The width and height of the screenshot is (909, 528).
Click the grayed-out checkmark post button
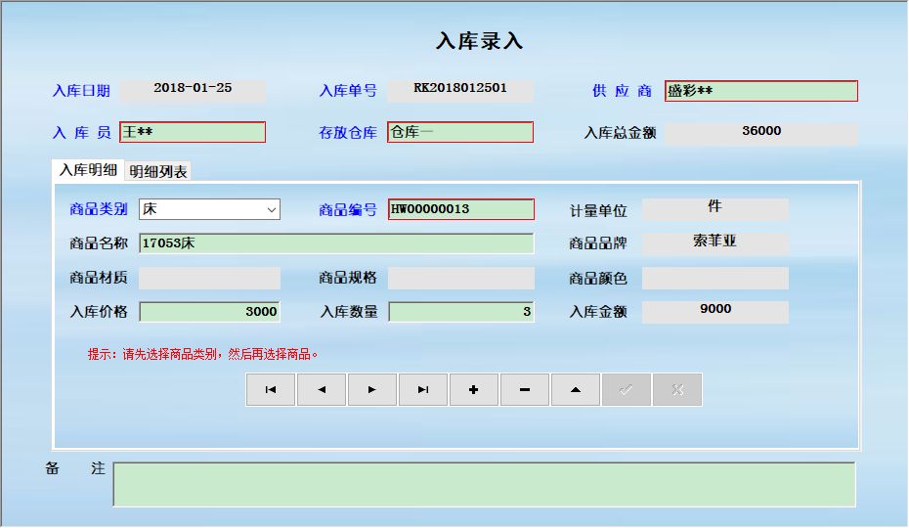(627, 389)
